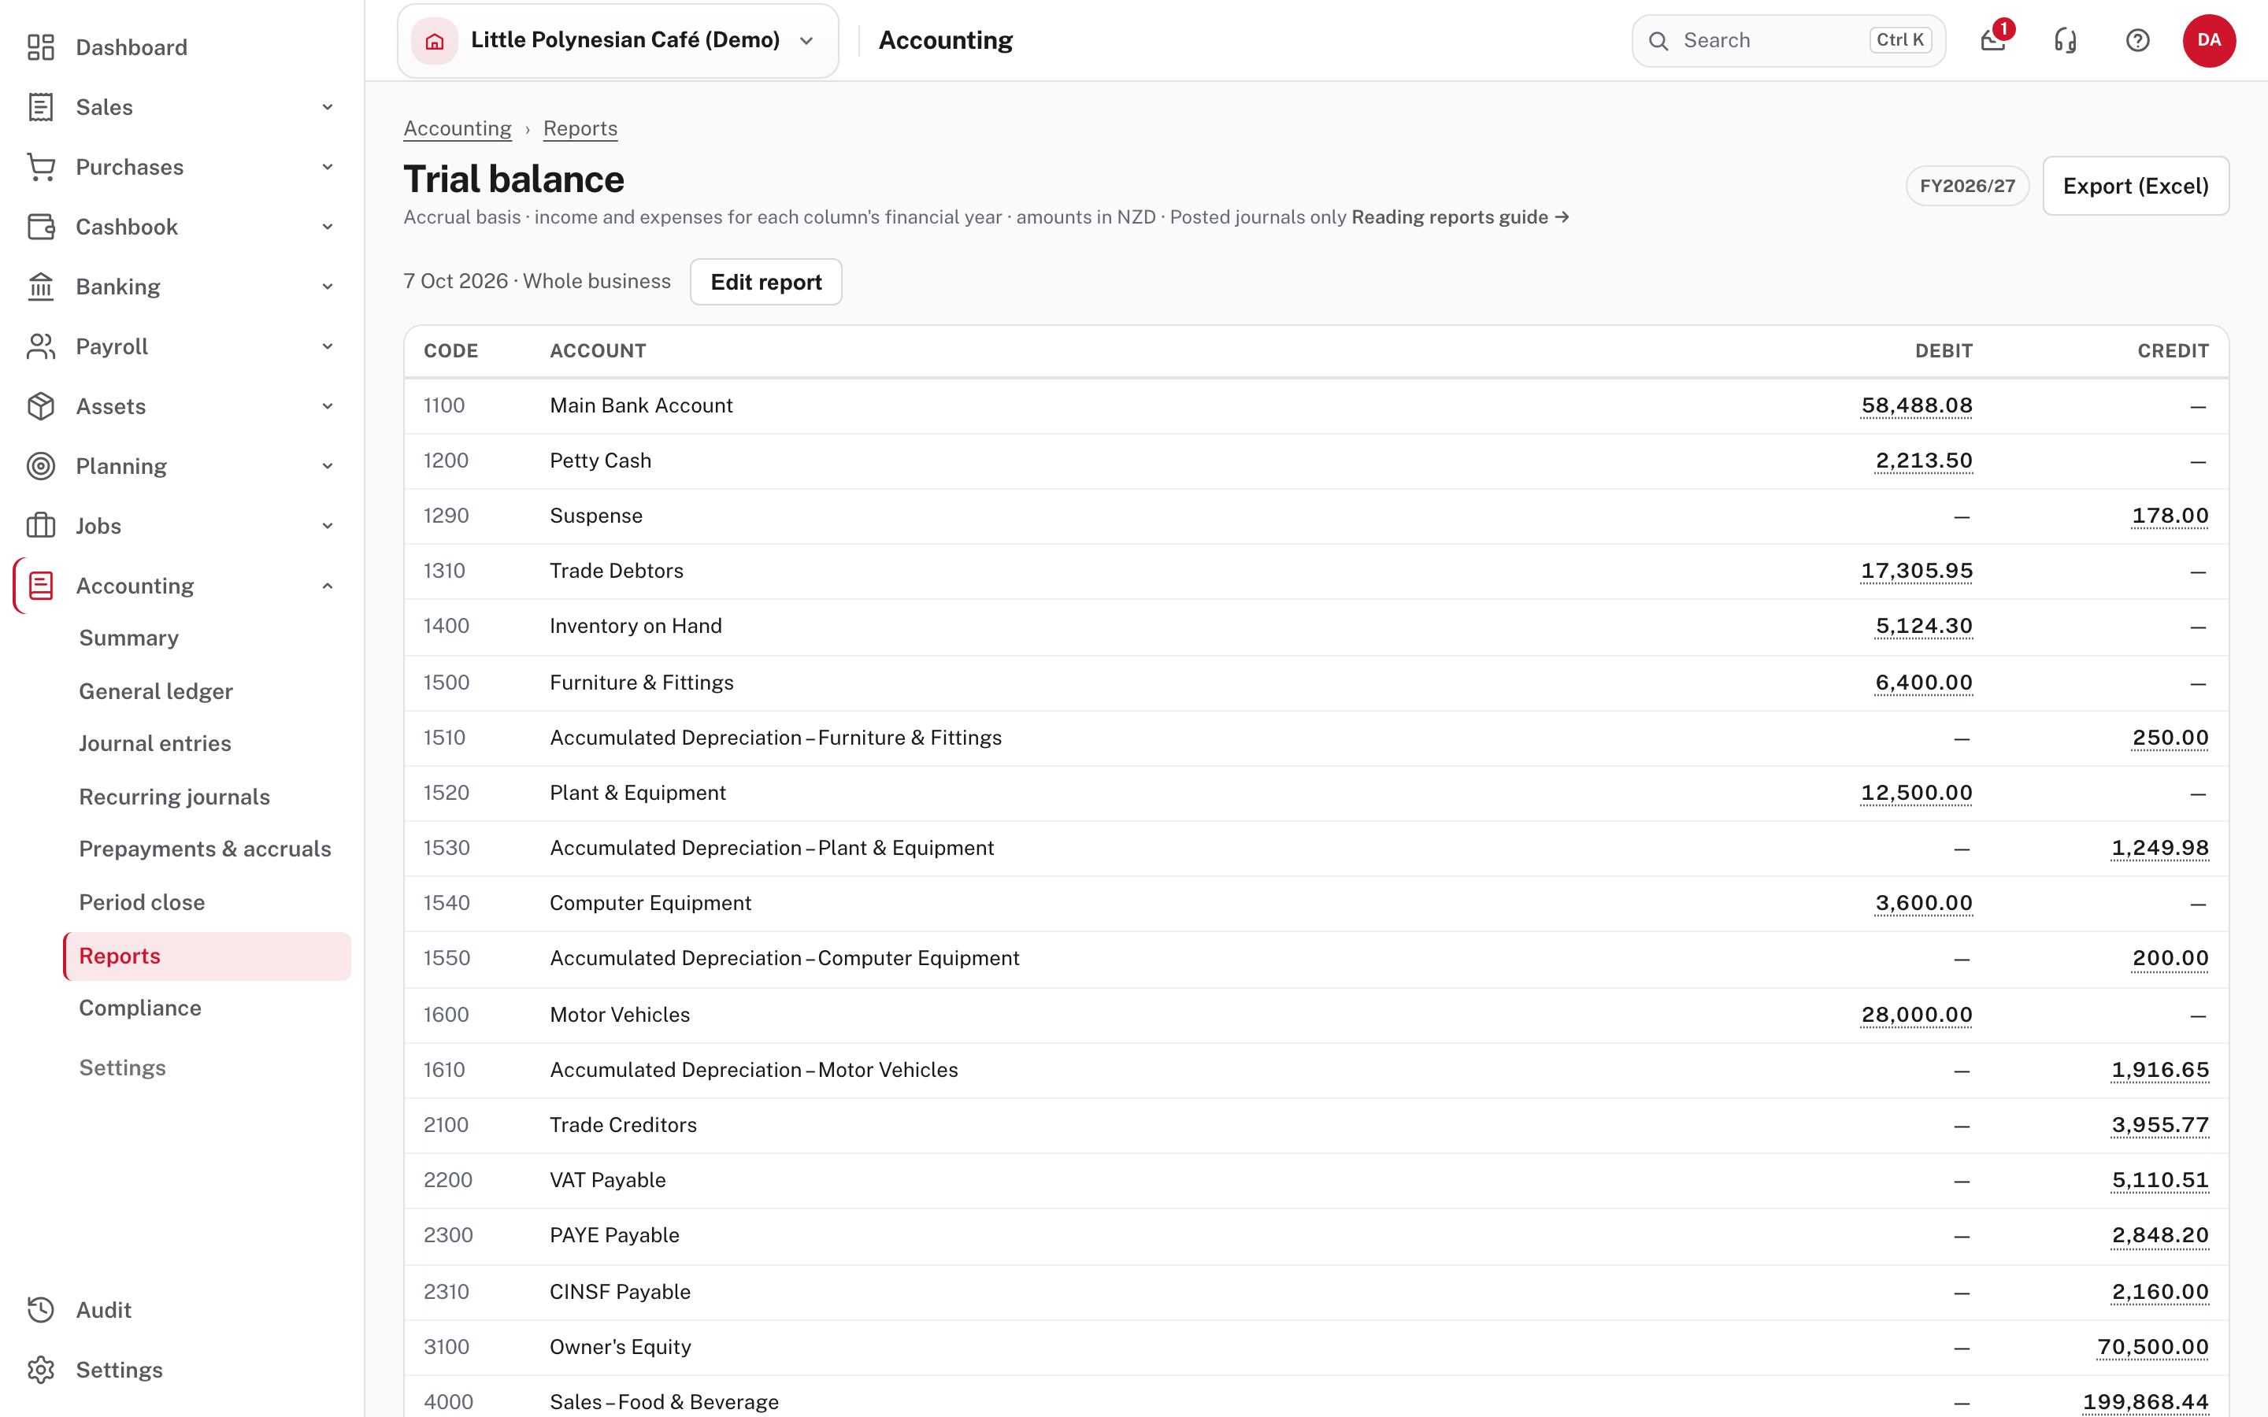Open the DA user avatar
Screen dimensions: 2268x1417
[x=2209, y=40]
